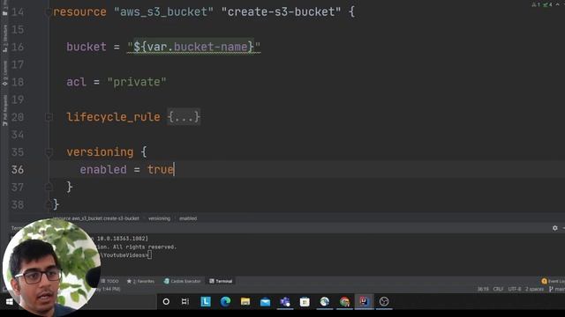Image resolution: width=565 pixels, height=317 pixels.
Task: Expand the folded lifecycle_rule gutter marker
Action: (x=49, y=117)
